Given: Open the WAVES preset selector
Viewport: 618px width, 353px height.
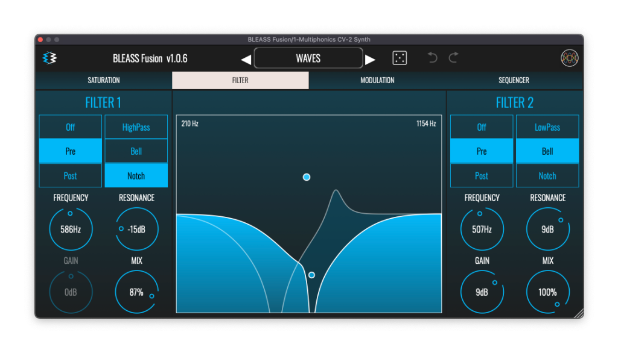Looking at the screenshot, I should click(x=308, y=58).
